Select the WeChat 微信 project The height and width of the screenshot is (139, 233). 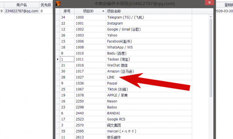coord(117,65)
